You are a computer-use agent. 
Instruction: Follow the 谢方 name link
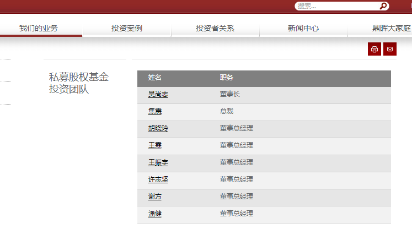coord(155,197)
